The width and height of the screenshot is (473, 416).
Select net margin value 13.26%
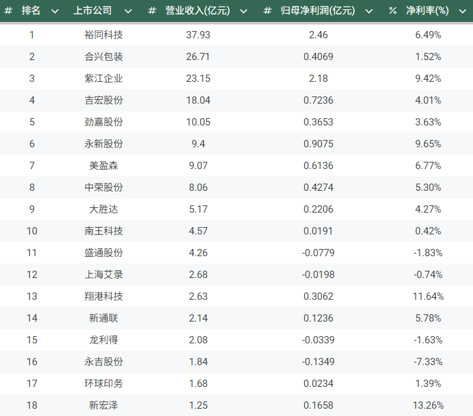(427, 405)
